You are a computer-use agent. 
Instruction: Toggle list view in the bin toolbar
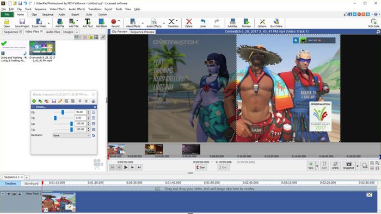pos(96,37)
